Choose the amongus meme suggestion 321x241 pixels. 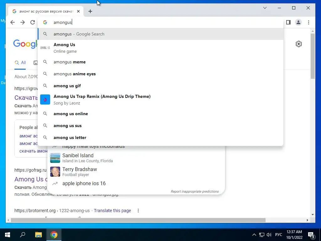pos(161,62)
